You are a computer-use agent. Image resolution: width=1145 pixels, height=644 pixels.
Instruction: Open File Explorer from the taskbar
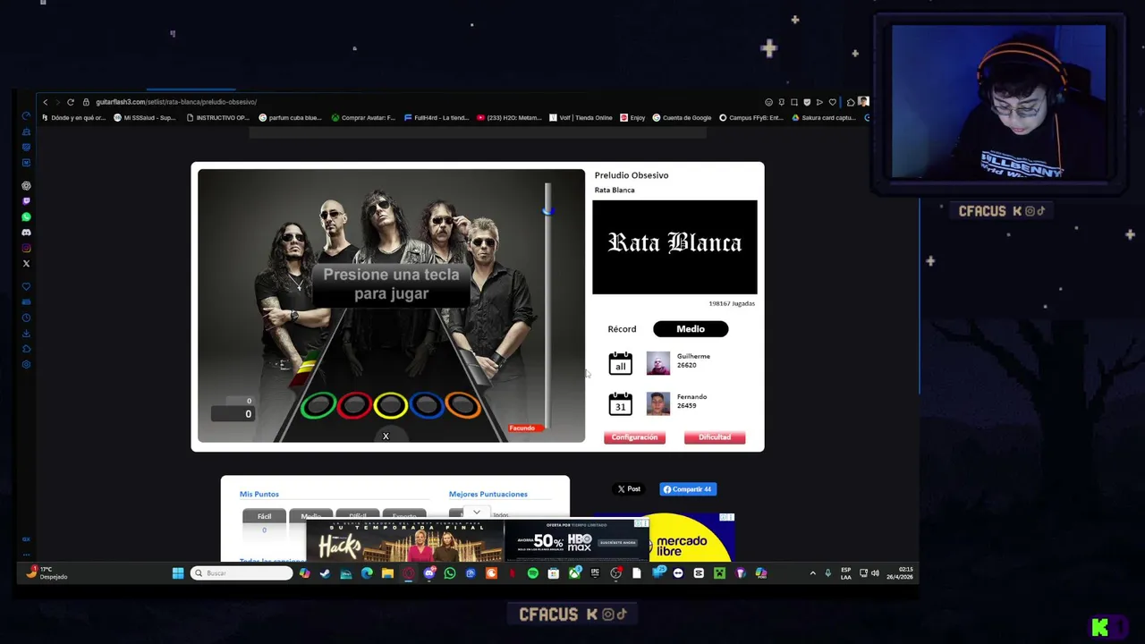pyautogui.click(x=387, y=573)
